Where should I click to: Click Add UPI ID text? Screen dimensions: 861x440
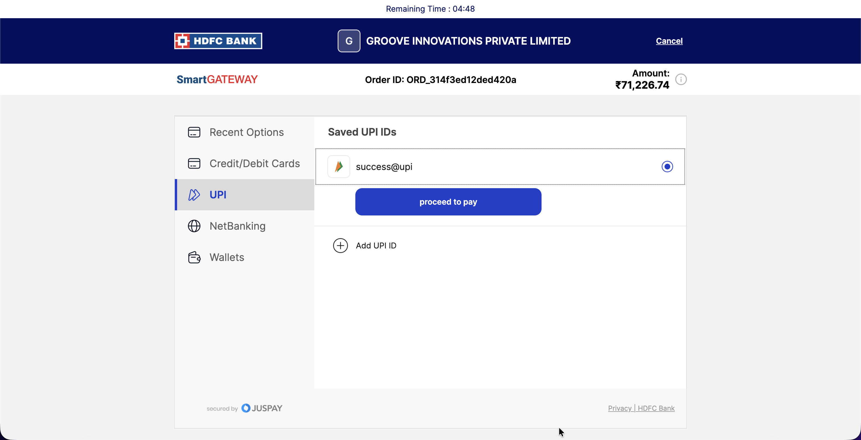tap(376, 246)
